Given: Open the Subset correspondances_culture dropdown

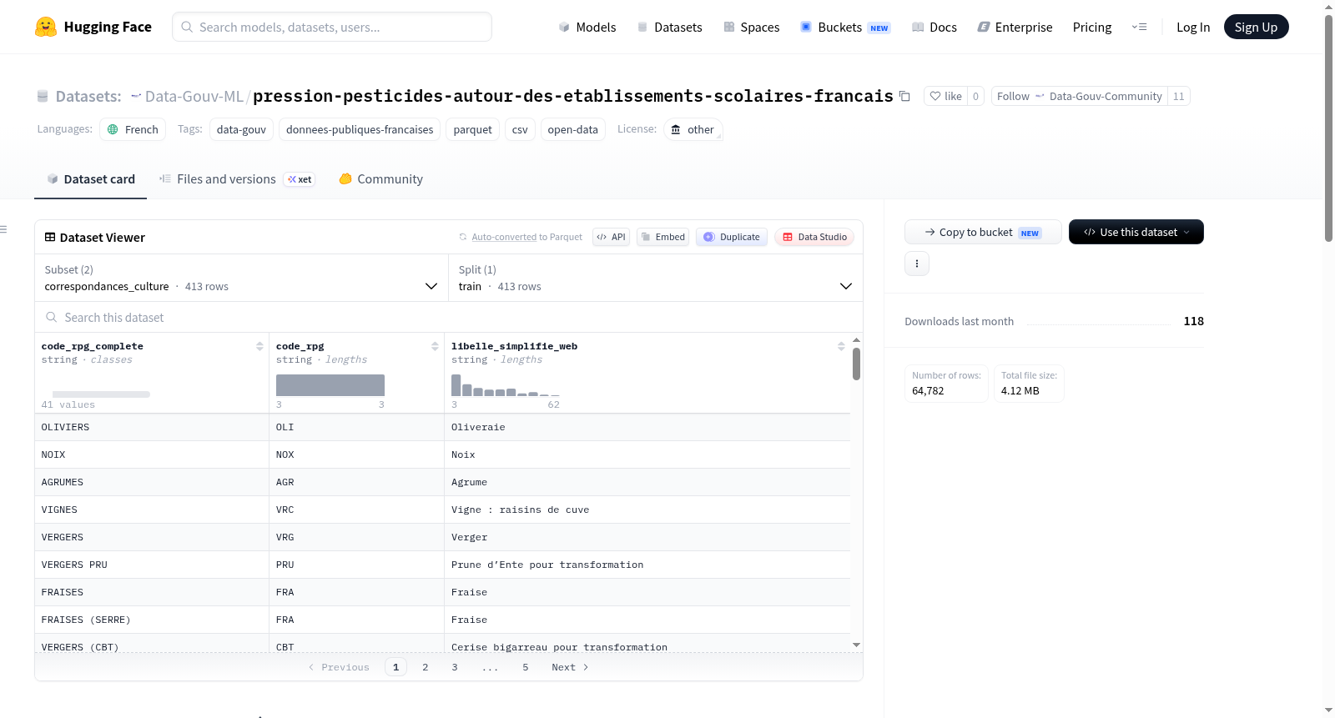Looking at the screenshot, I should coord(242,278).
